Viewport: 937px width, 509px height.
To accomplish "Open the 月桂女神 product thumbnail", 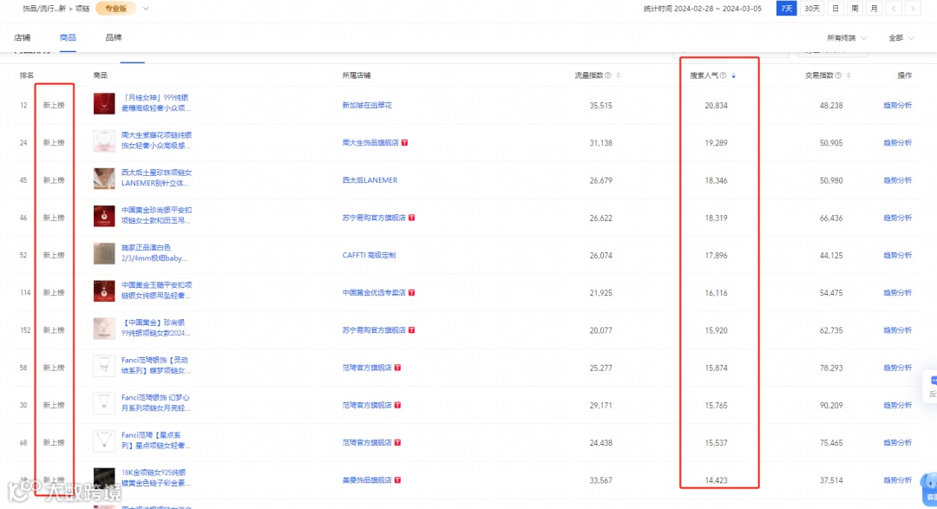I will pos(104,103).
